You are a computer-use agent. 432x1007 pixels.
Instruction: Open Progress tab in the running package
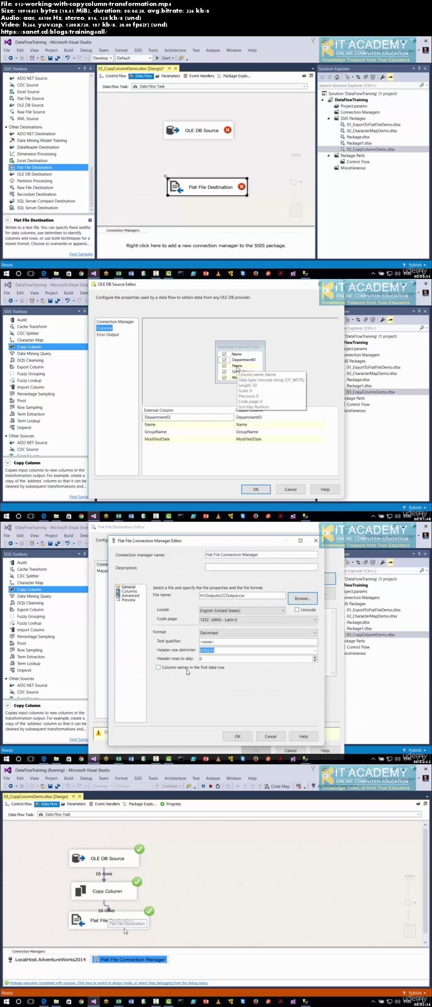point(170,804)
